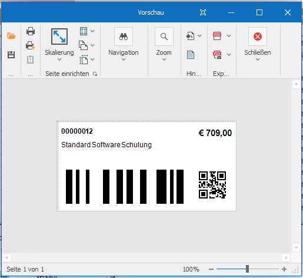Click the Vorschau window title

click(x=151, y=12)
